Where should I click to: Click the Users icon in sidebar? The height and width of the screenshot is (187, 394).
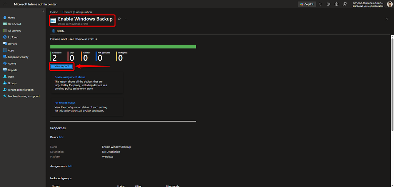pos(5,77)
